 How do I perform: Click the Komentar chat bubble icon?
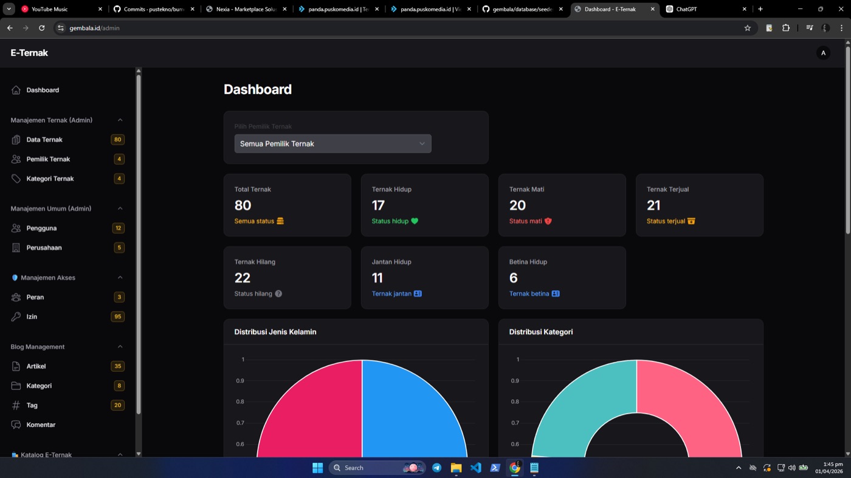(x=16, y=425)
